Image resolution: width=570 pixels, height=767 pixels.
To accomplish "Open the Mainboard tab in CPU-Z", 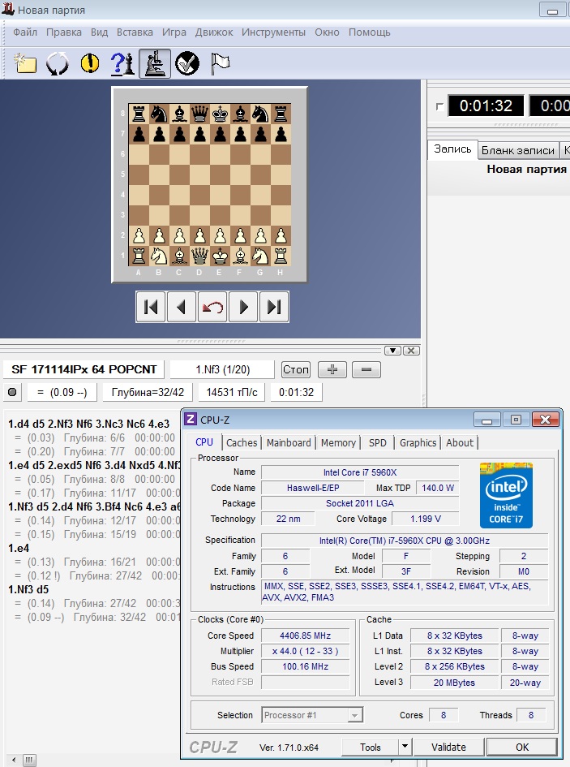I will point(289,442).
